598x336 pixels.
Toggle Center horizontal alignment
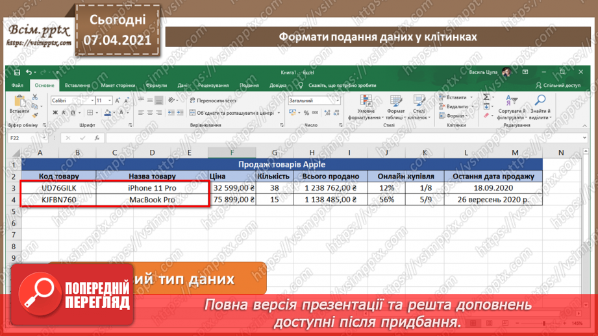click(150, 113)
